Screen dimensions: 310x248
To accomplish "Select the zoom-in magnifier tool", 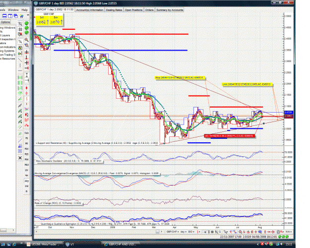I will 26,40.
